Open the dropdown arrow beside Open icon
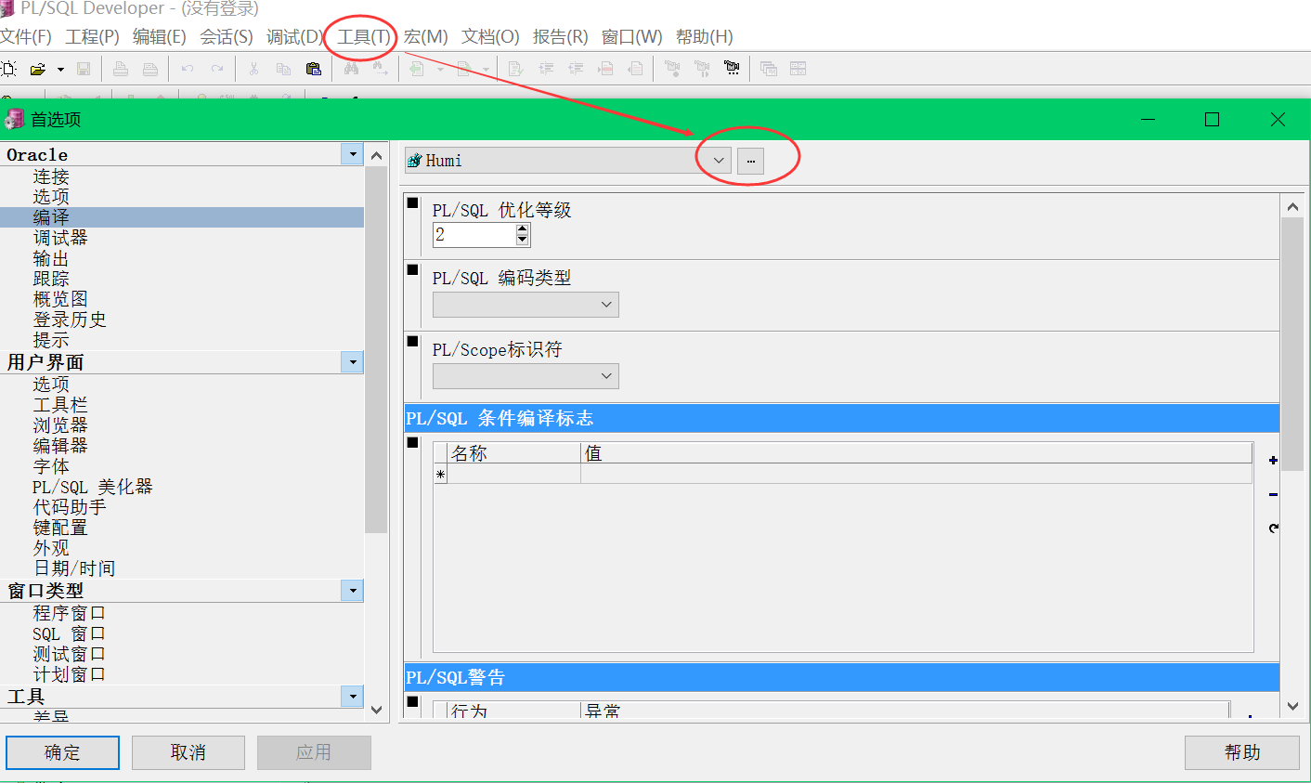 pyautogui.click(x=60, y=69)
